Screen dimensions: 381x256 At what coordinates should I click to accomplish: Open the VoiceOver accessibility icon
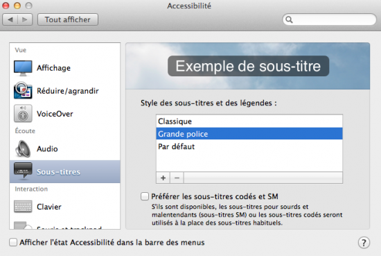(23, 113)
